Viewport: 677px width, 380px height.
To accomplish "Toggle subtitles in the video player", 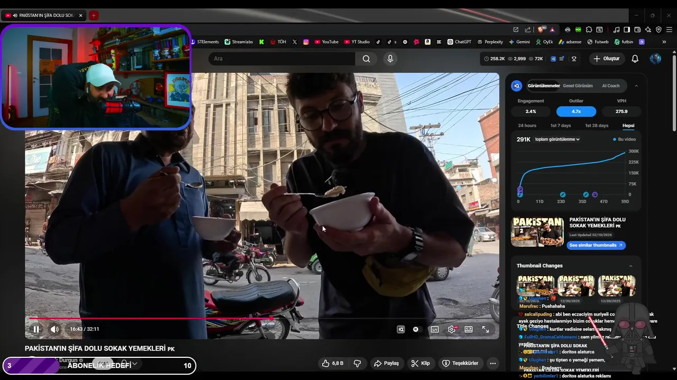I will tap(435, 329).
